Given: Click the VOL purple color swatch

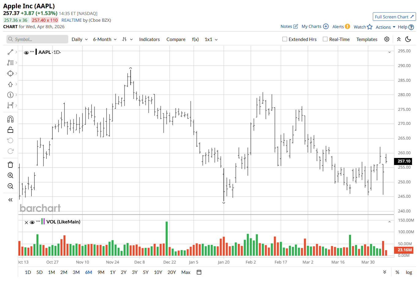Looking at the screenshot, I should pyautogui.click(x=44, y=221).
